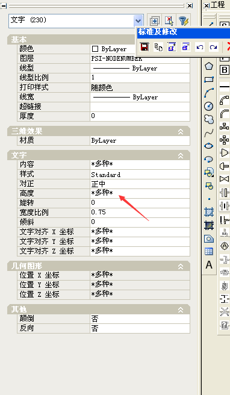Click the Make Block icon
The width and height of the screenshot is (230, 395).
point(209,186)
